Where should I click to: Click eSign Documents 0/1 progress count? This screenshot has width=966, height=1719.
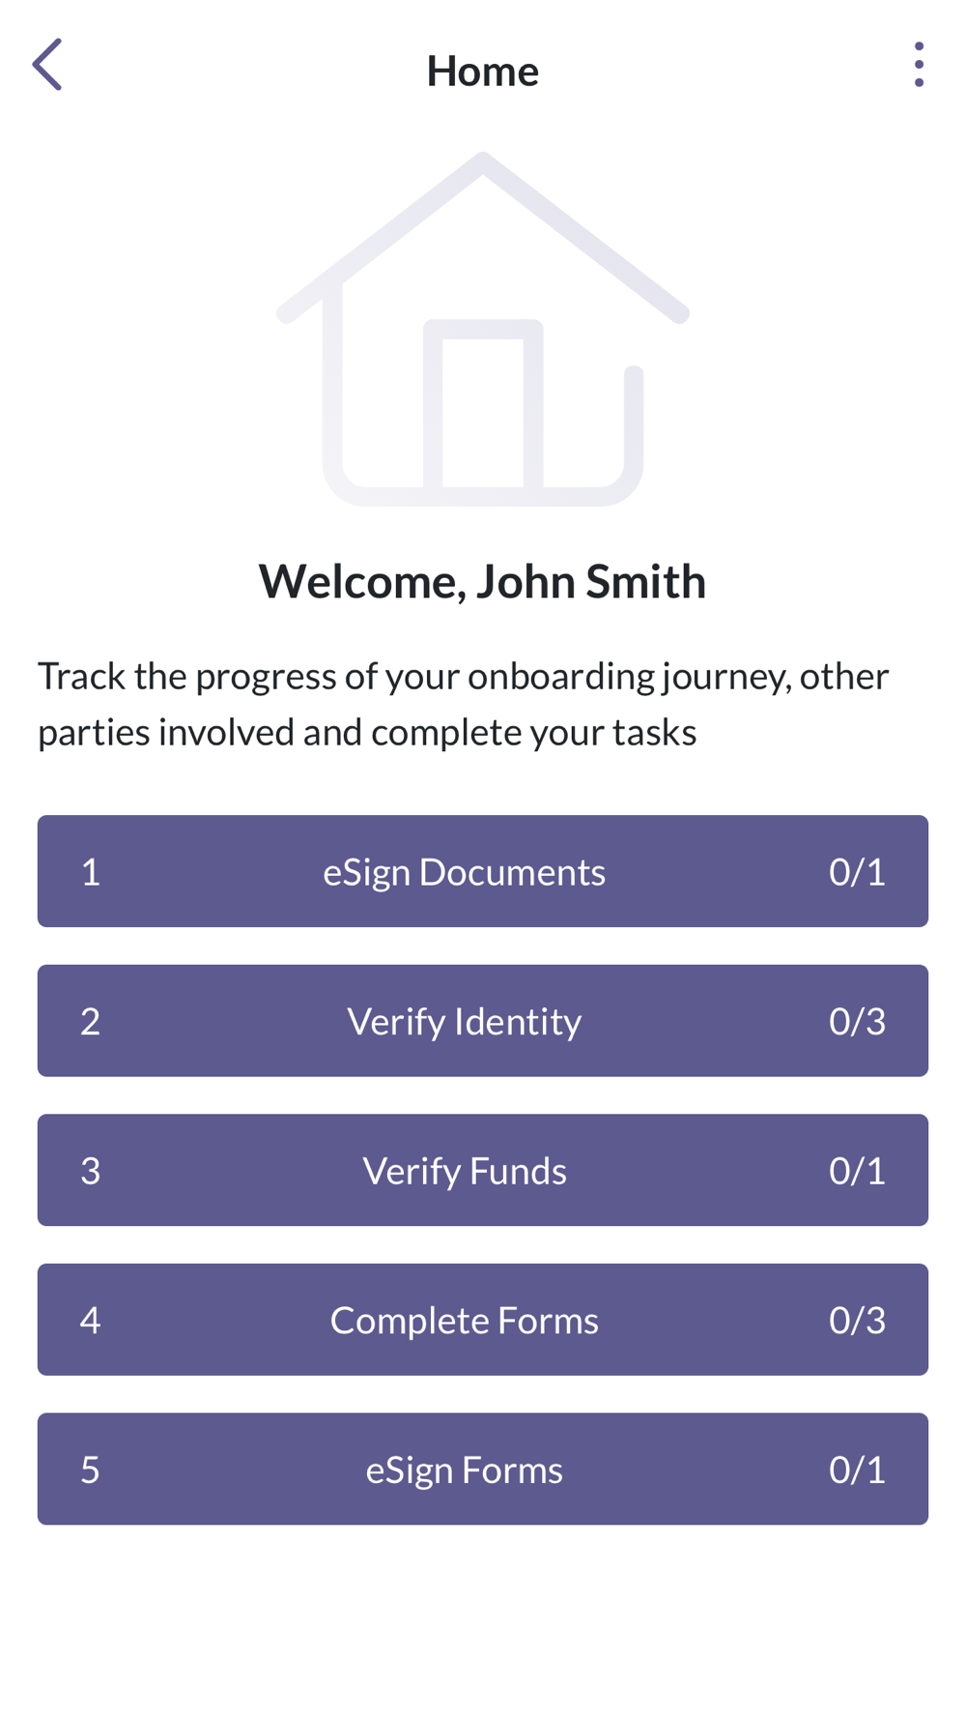point(857,872)
